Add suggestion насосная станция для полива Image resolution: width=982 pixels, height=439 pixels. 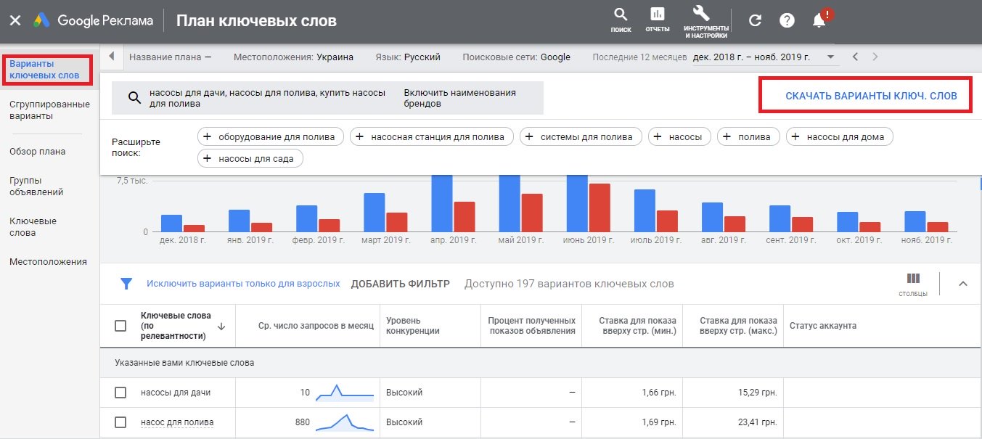click(432, 136)
